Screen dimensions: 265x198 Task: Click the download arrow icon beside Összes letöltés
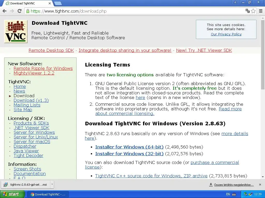[211, 185]
